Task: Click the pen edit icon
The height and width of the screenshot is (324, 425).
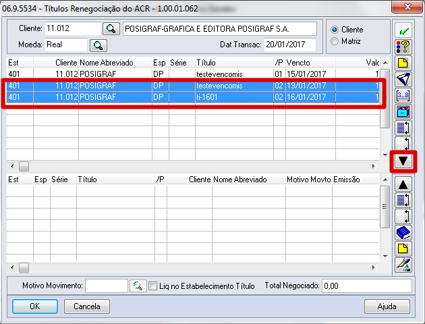Action: 403,265
